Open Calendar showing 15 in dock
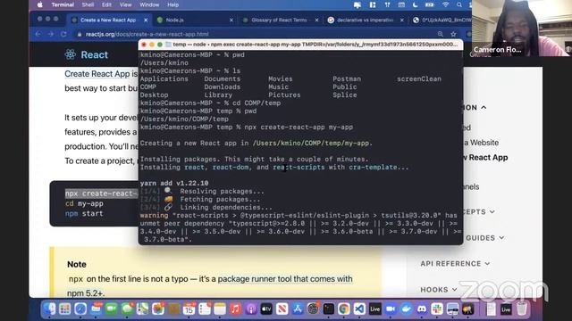 [x=189, y=309]
